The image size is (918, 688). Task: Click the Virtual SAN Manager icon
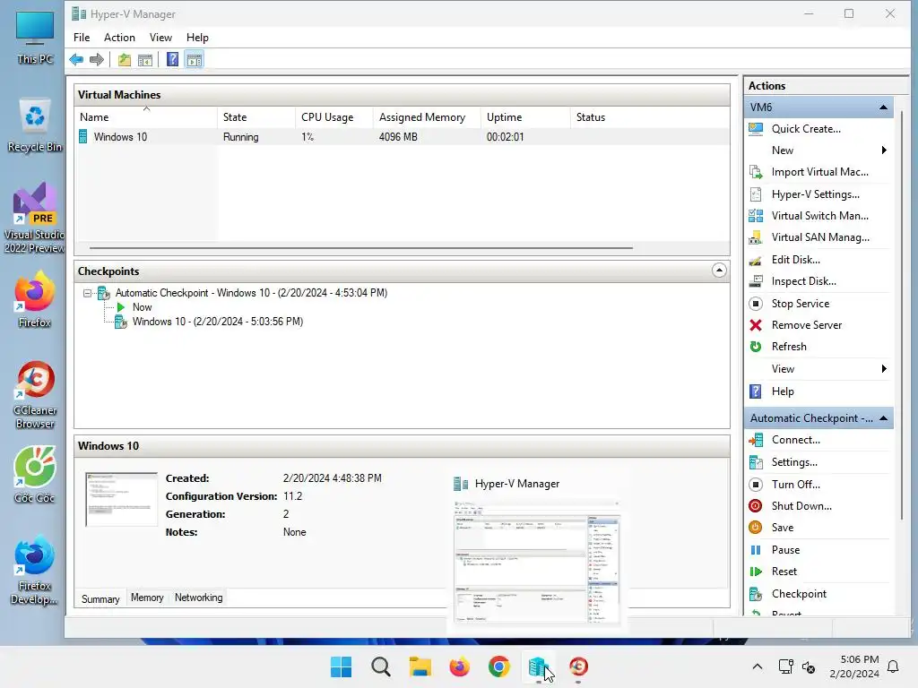(756, 237)
